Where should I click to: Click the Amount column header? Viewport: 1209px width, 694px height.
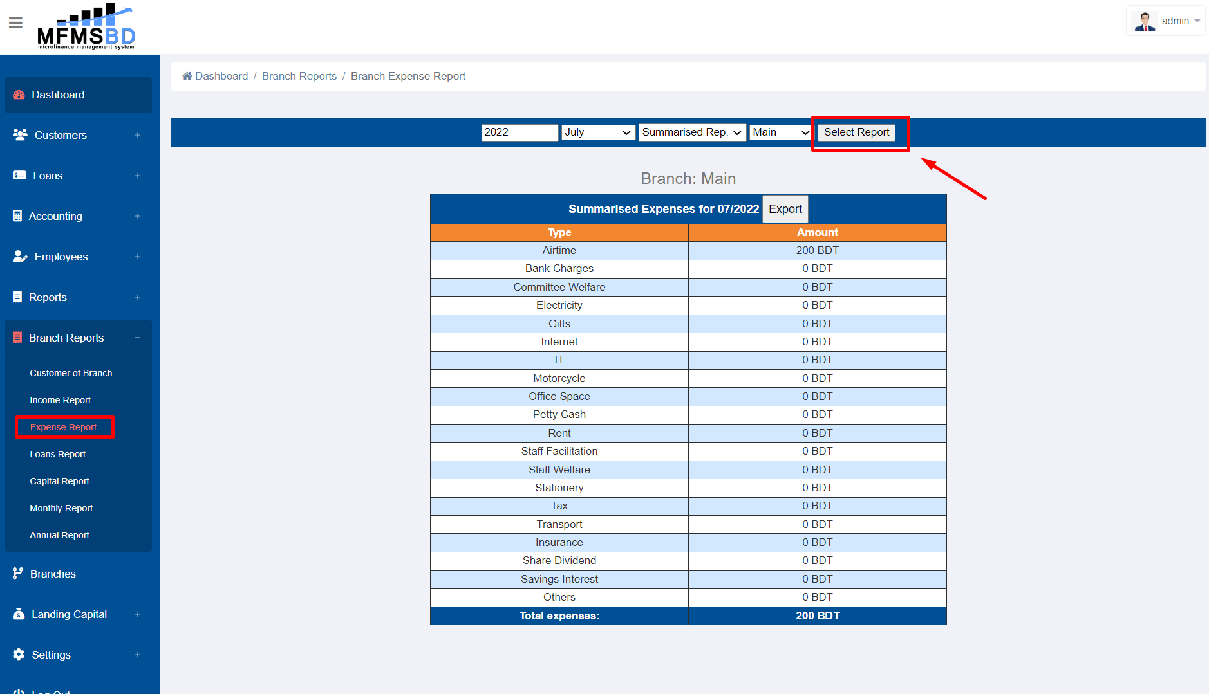pyautogui.click(x=818, y=233)
